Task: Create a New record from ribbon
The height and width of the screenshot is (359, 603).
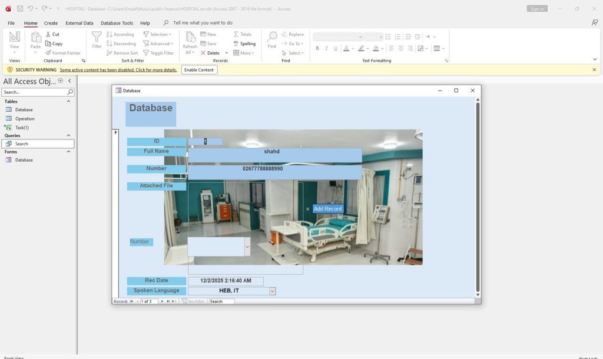Action: point(208,34)
